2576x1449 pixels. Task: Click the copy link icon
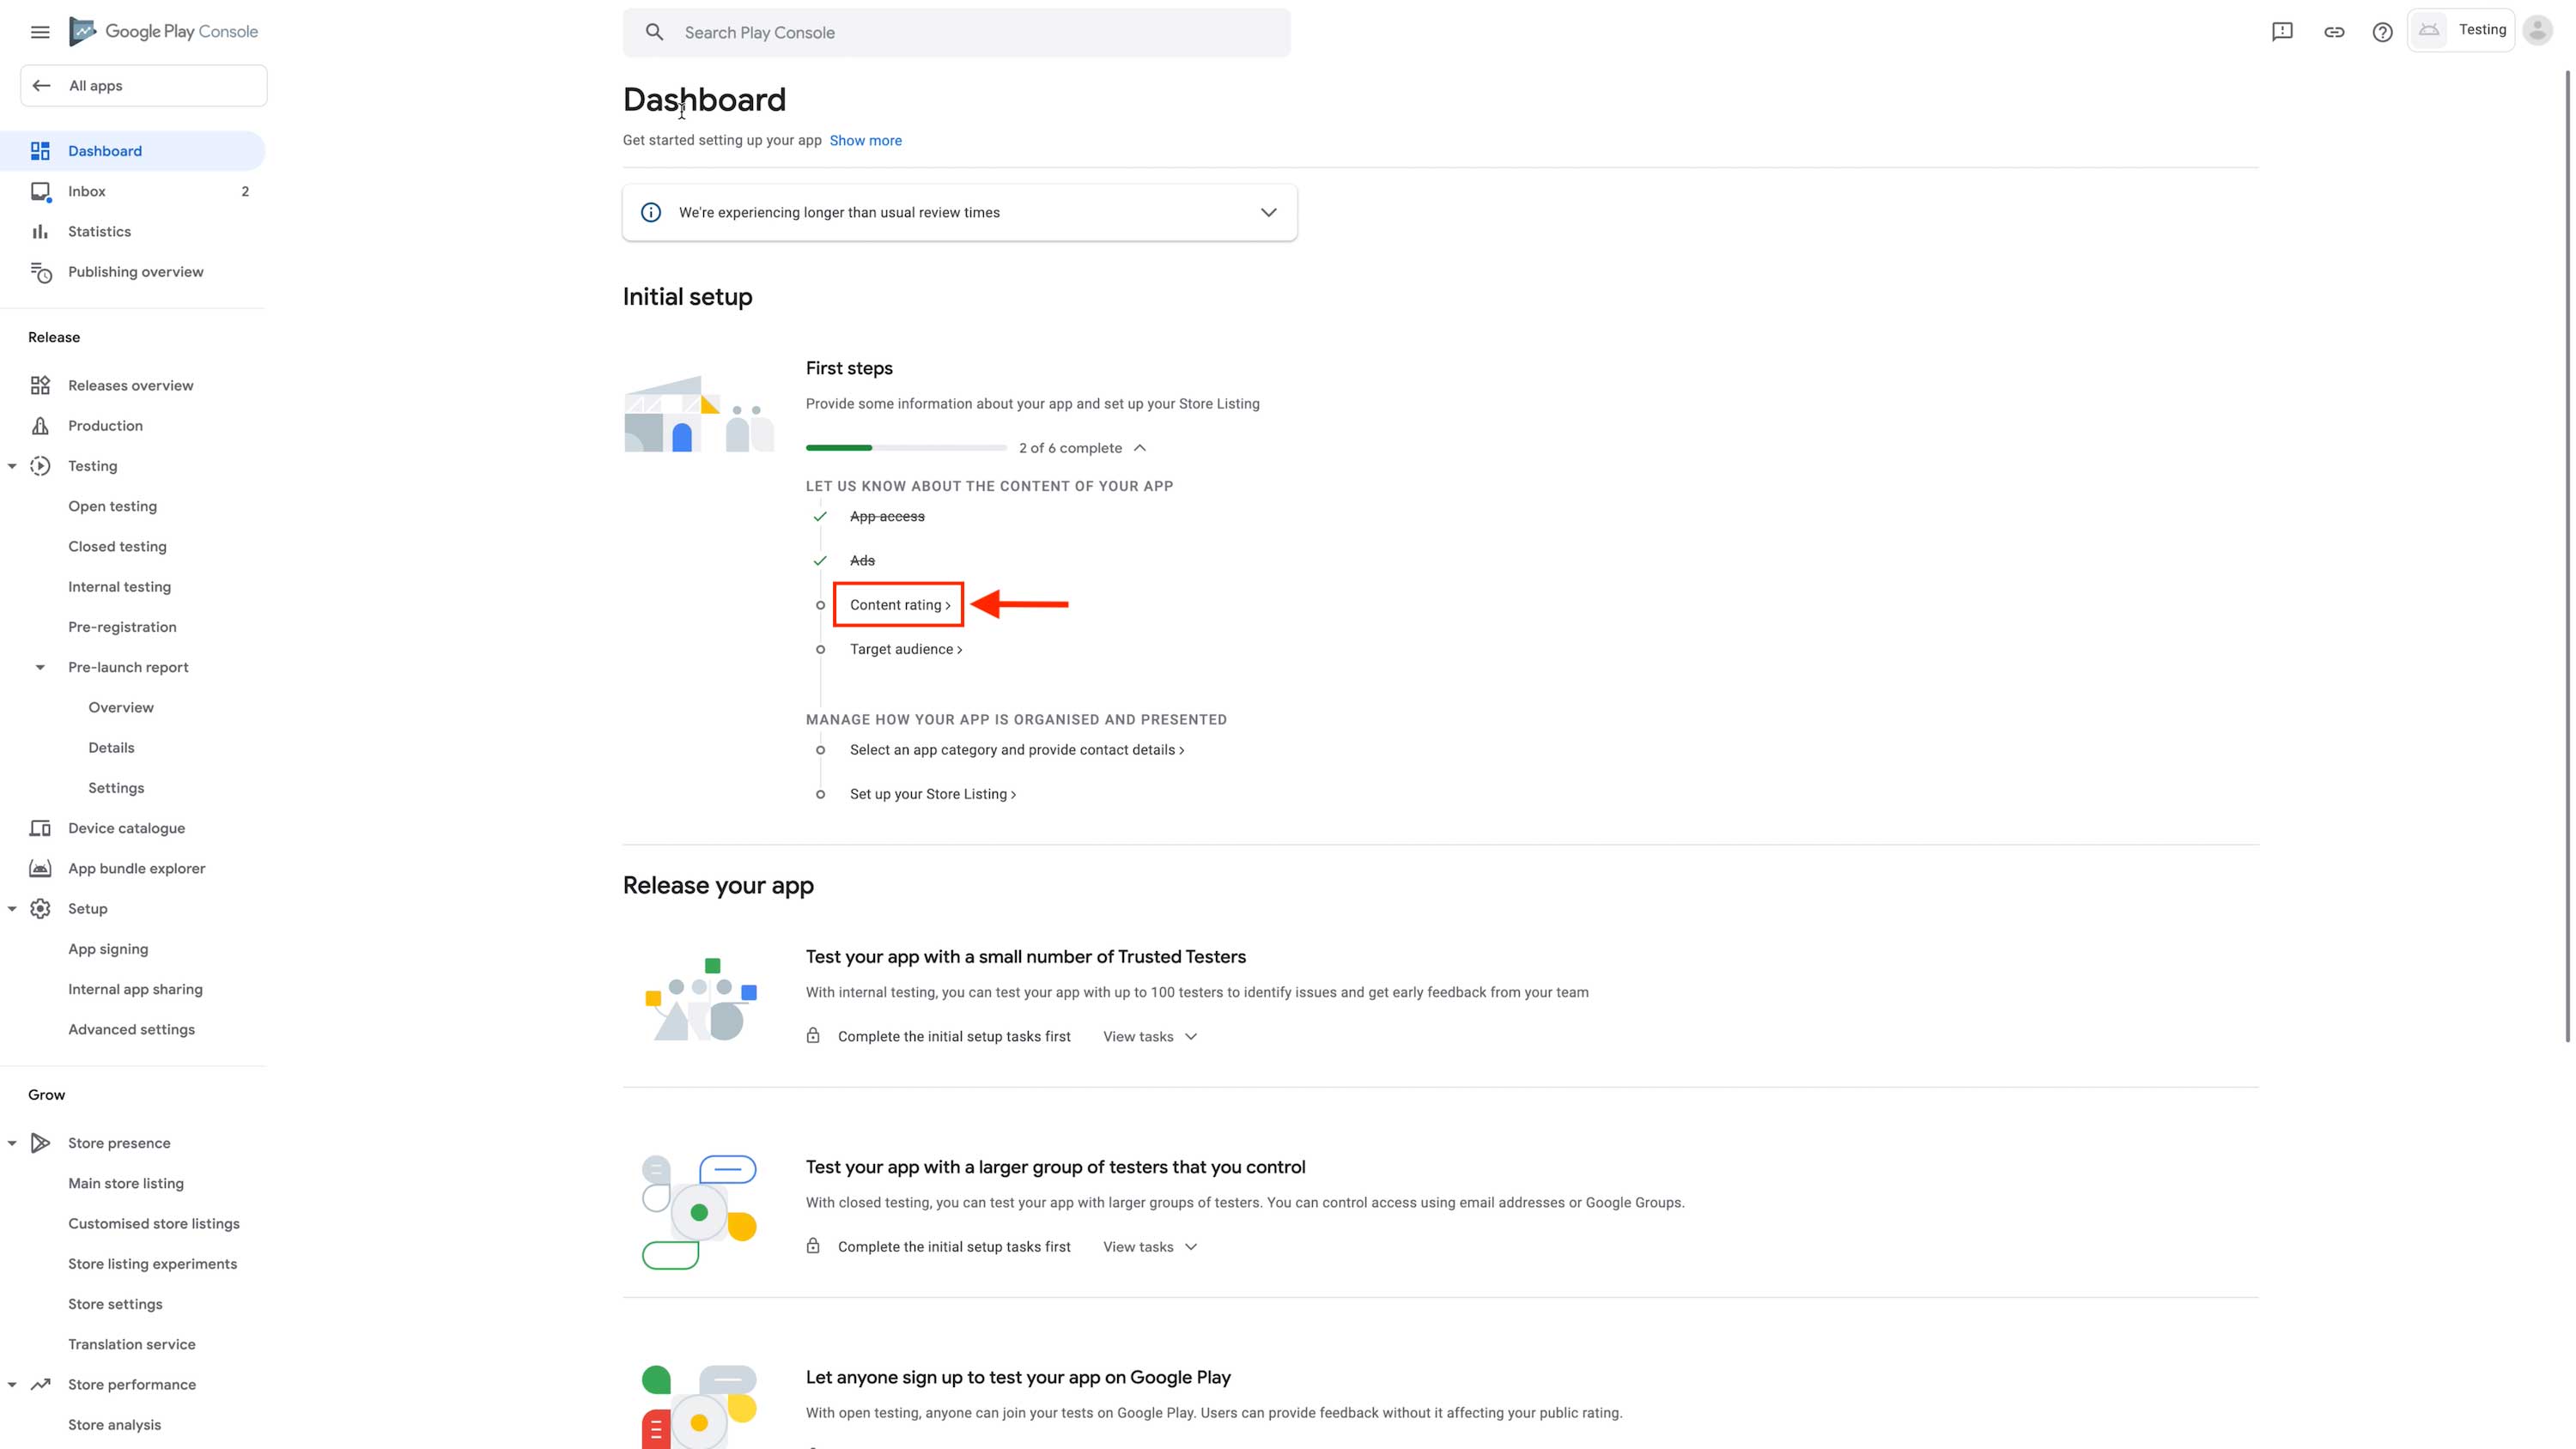click(2334, 32)
